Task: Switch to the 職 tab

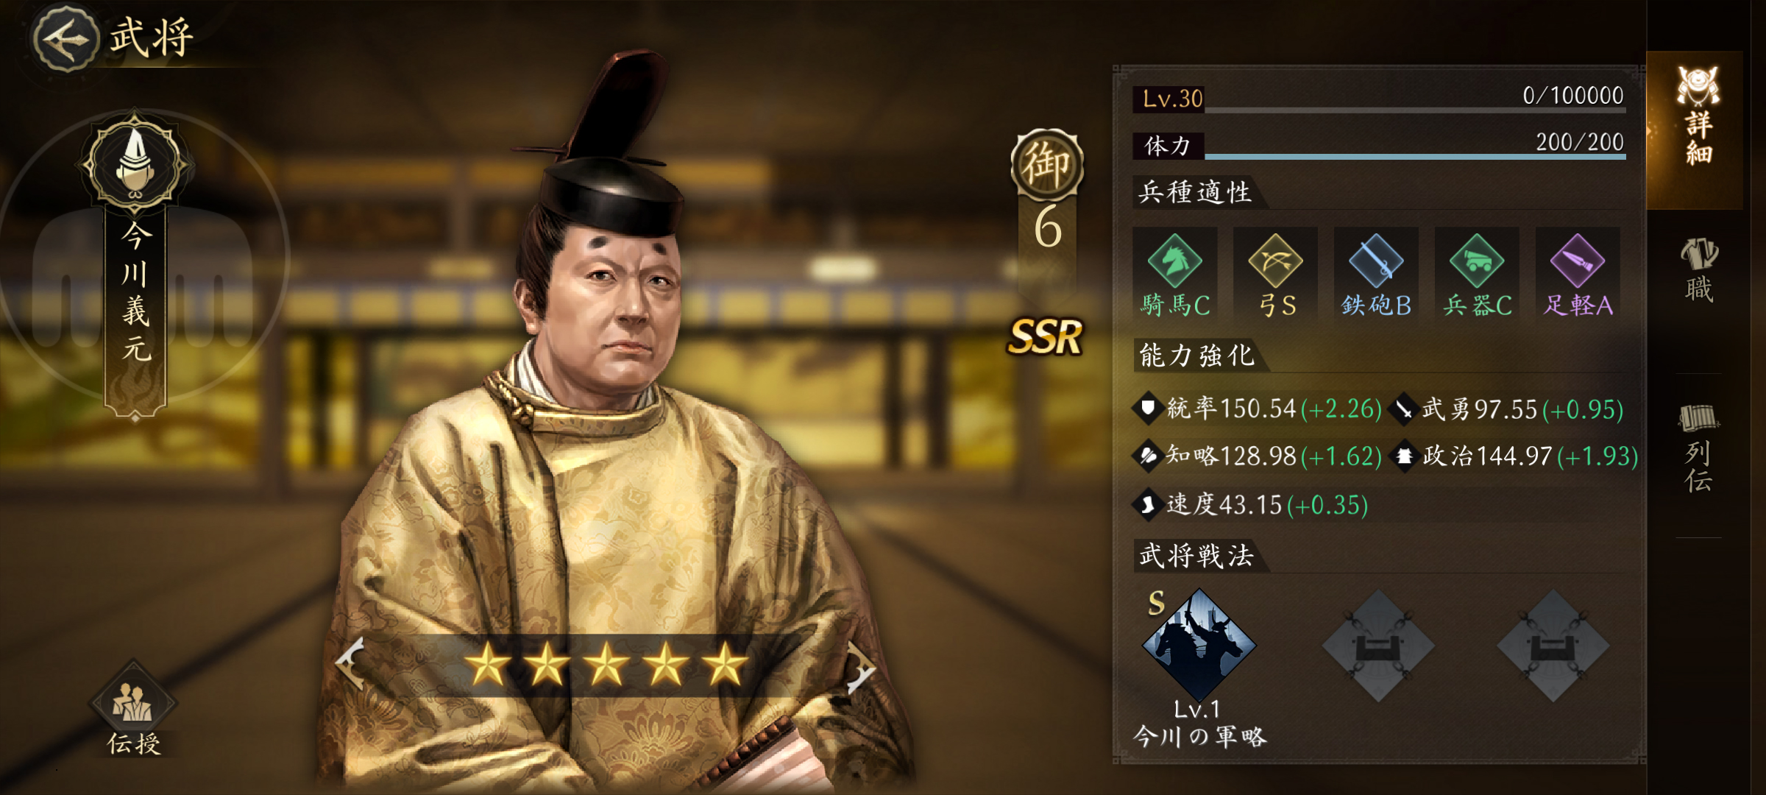Action: [x=1698, y=270]
